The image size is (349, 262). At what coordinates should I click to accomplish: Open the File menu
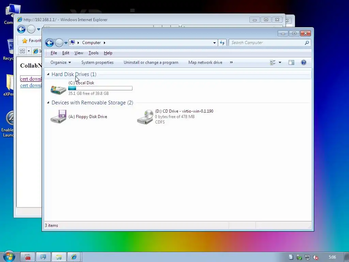tap(54, 53)
